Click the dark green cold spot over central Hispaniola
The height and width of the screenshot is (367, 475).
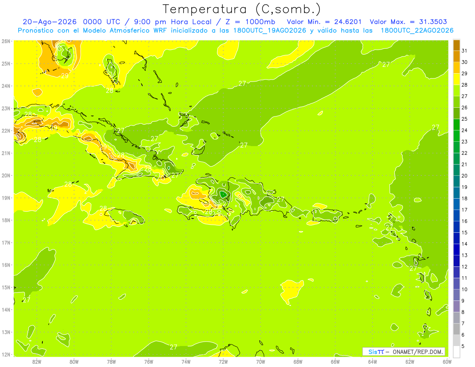224,194
